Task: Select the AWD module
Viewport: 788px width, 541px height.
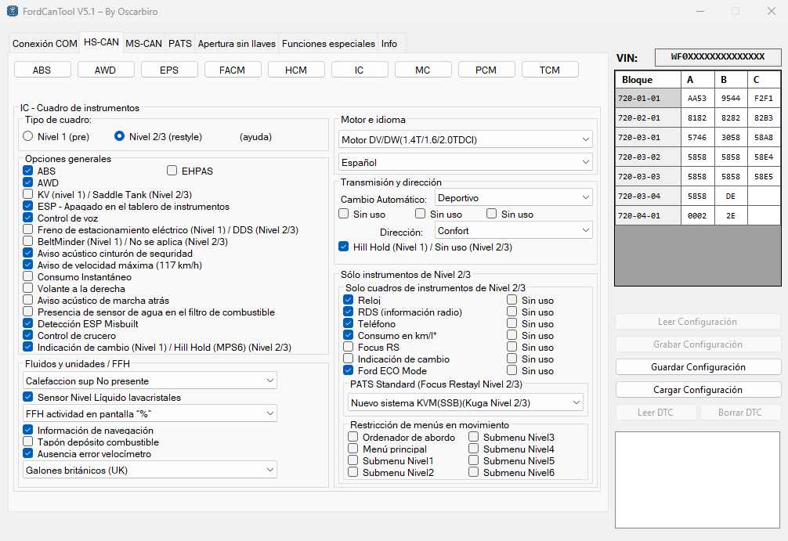Action: click(x=106, y=69)
